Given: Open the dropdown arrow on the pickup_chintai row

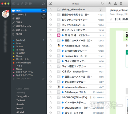Looking at the screenshot, I should pyautogui.click(x=101, y=10).
